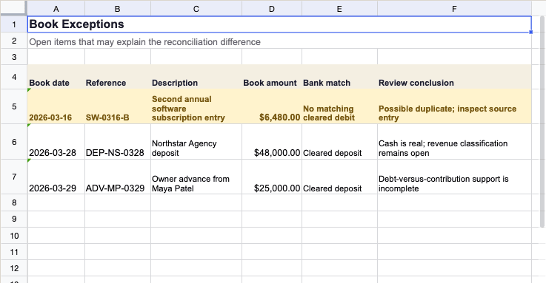Viewport: 546px width, 283px height.
Task: Click date cell 2026-03-28
Action: [x=56, y=142]
